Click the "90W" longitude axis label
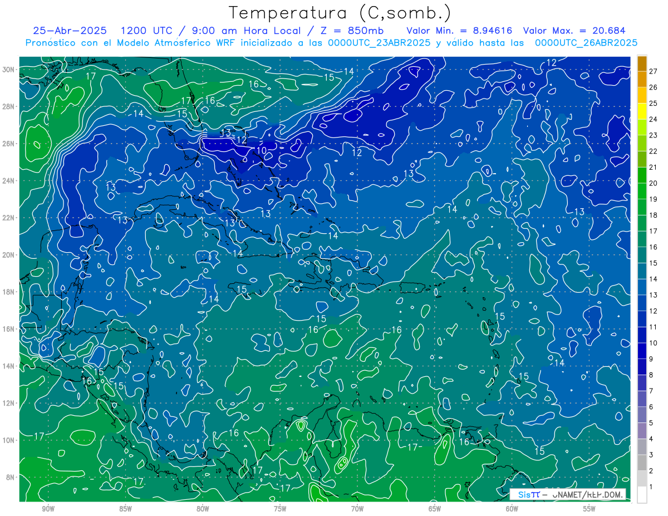The image size is (668, 516). tap(48, 509)
